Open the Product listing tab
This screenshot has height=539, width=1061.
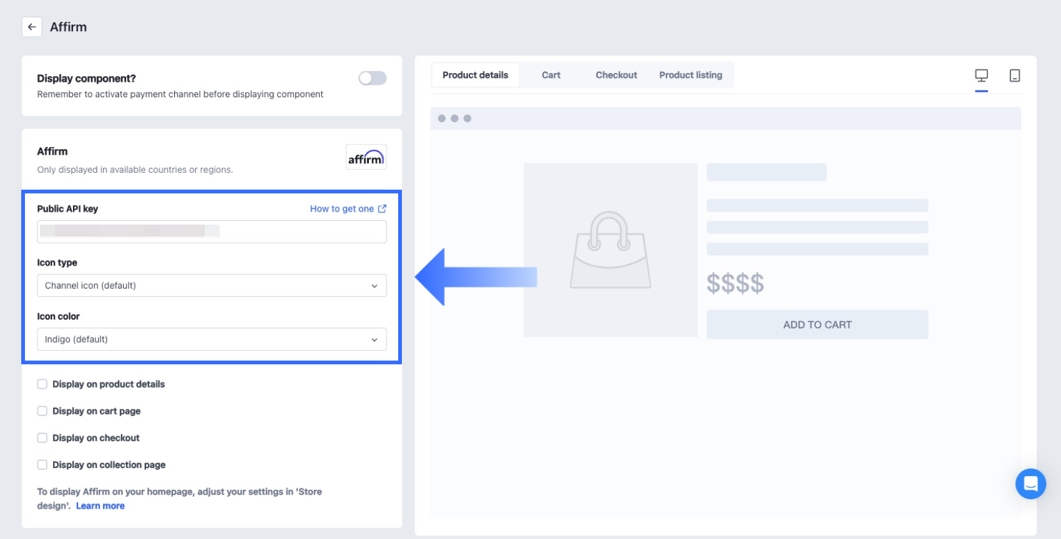[x=691, y=75]
